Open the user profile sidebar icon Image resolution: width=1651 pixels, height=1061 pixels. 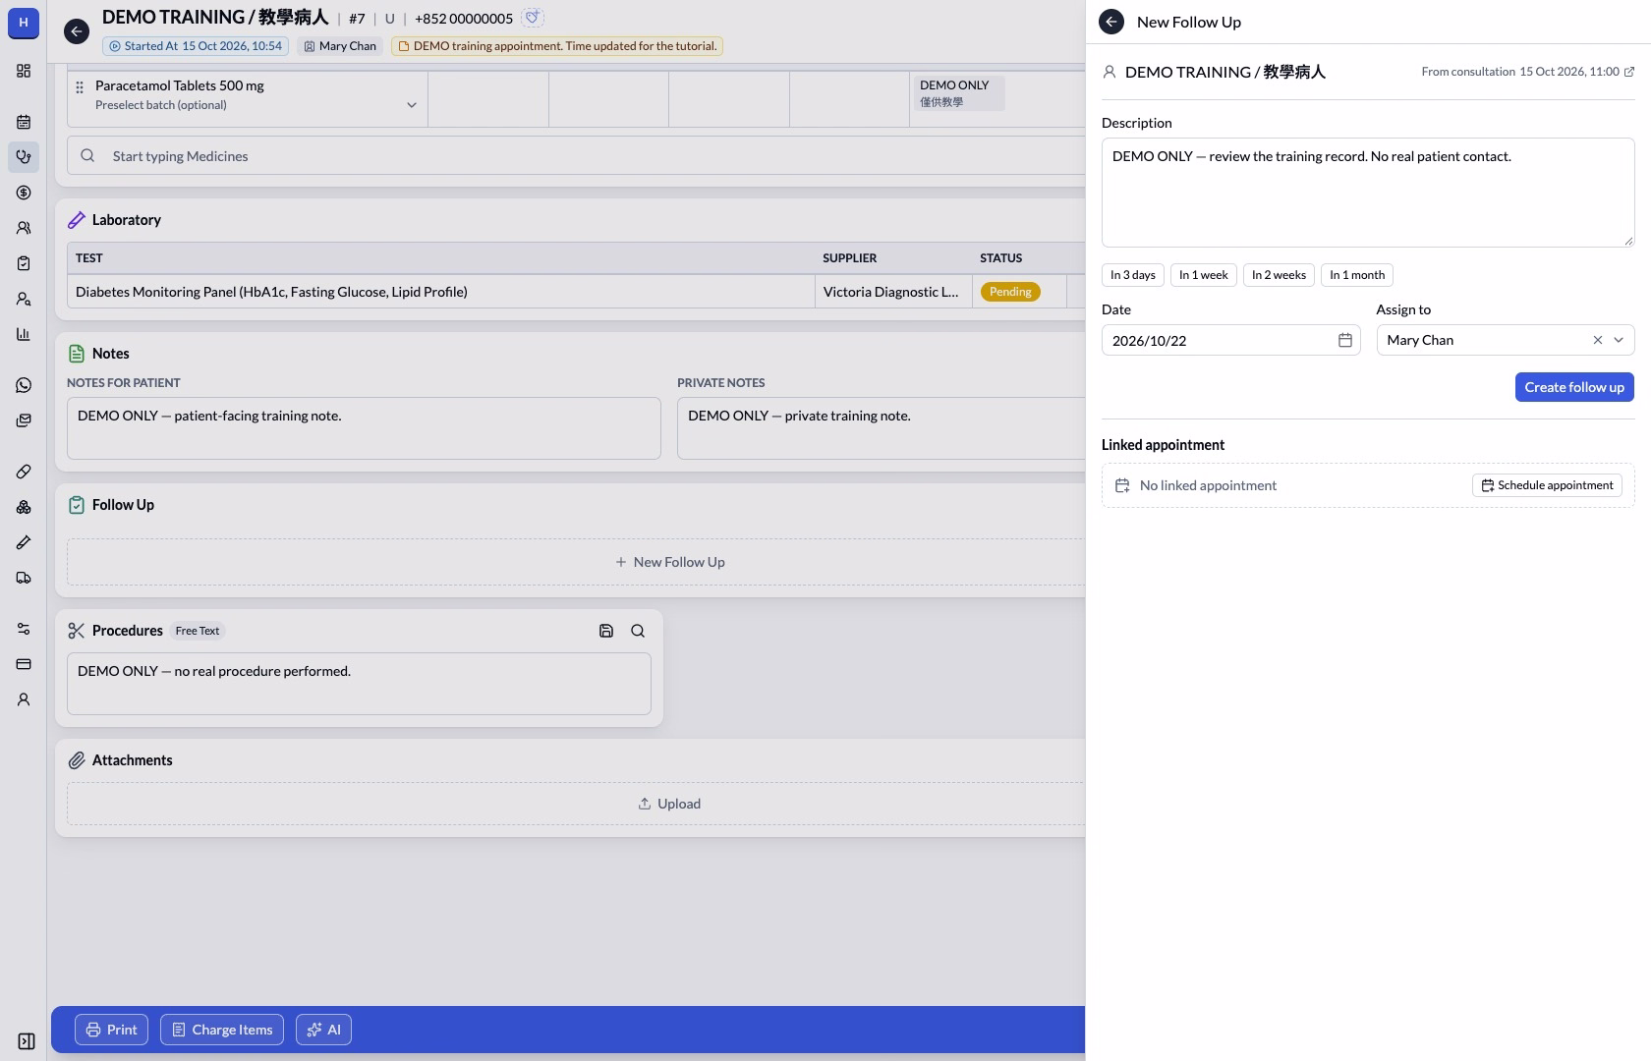coord(24,699)
